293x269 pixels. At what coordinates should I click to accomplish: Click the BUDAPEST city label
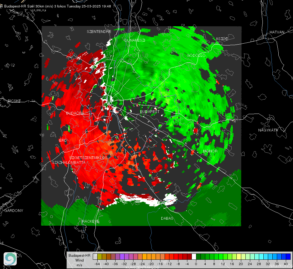(x=150, y=111)
